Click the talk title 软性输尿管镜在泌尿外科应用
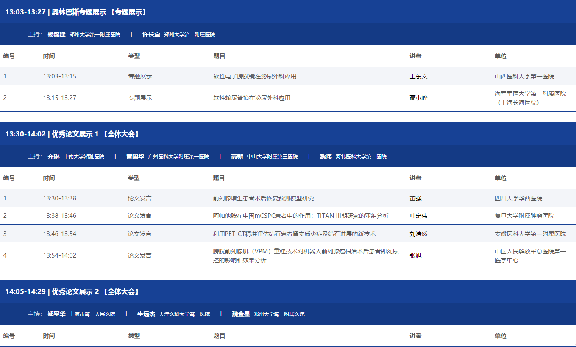The image size is (576, 347). pos(252,98)
